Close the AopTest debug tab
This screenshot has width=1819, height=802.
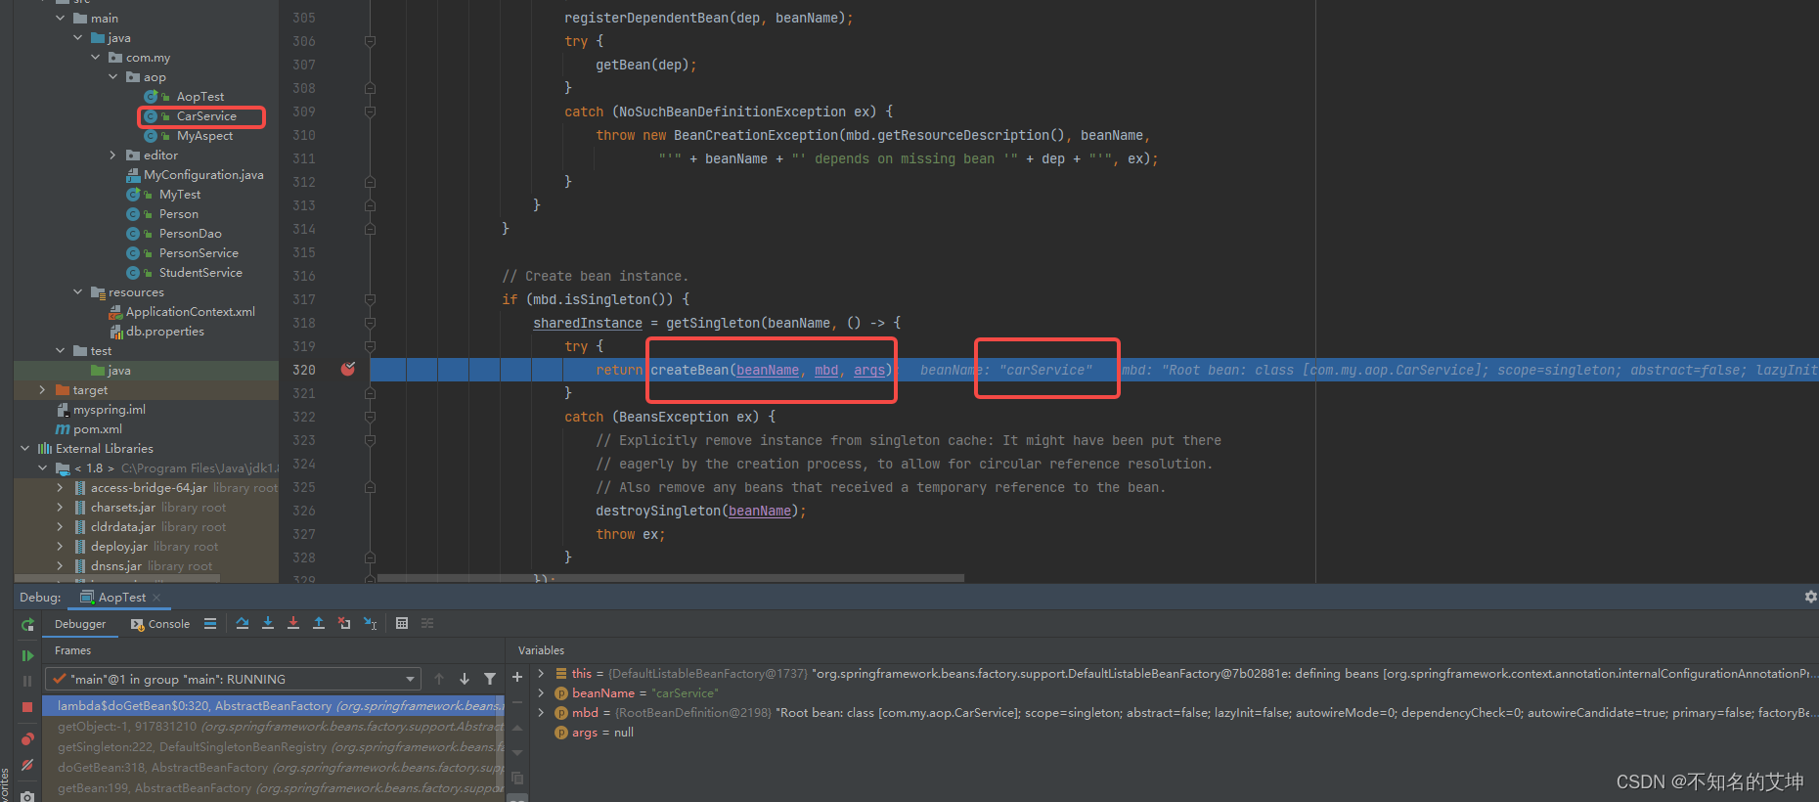(x=156, y=597)
